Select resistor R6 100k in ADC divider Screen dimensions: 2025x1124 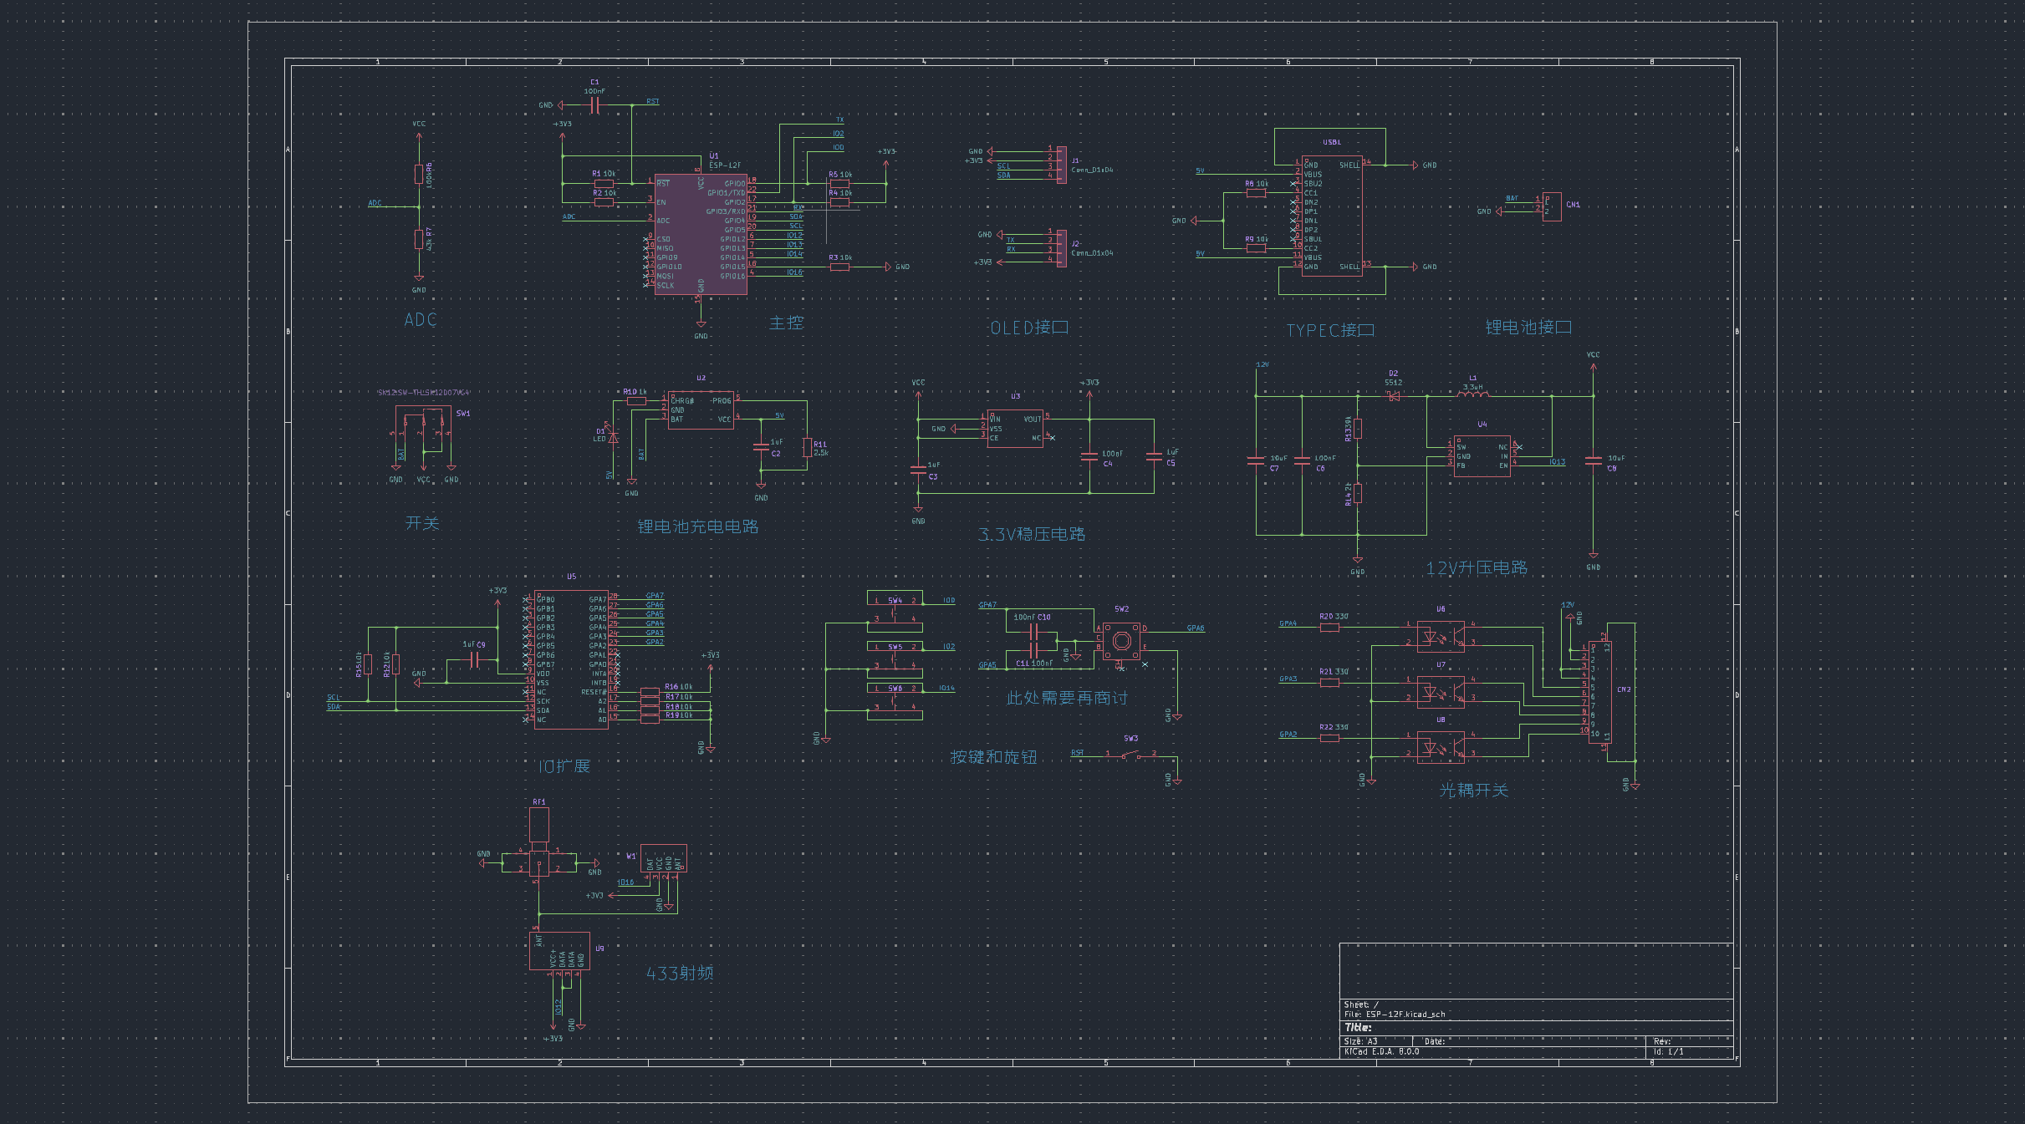click(419, 174)
